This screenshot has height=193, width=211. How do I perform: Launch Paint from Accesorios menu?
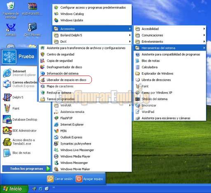tap(170, 86)
